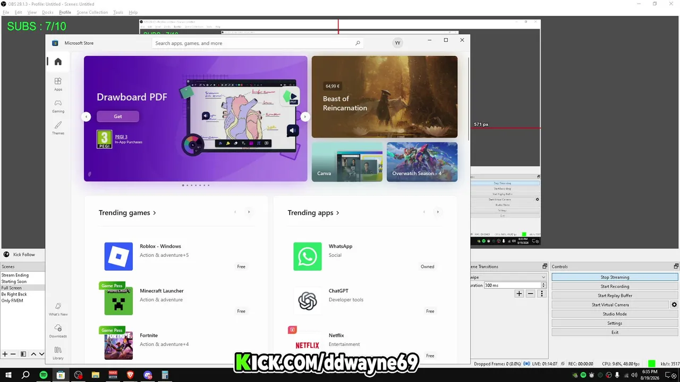Click Start Replay Buffer button

(615, 296)
